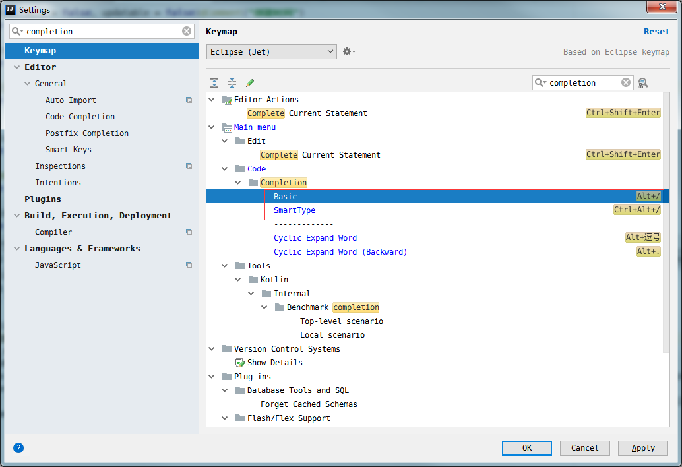
Task: Collapse the Tools folder node
Action: coord(225,266)
